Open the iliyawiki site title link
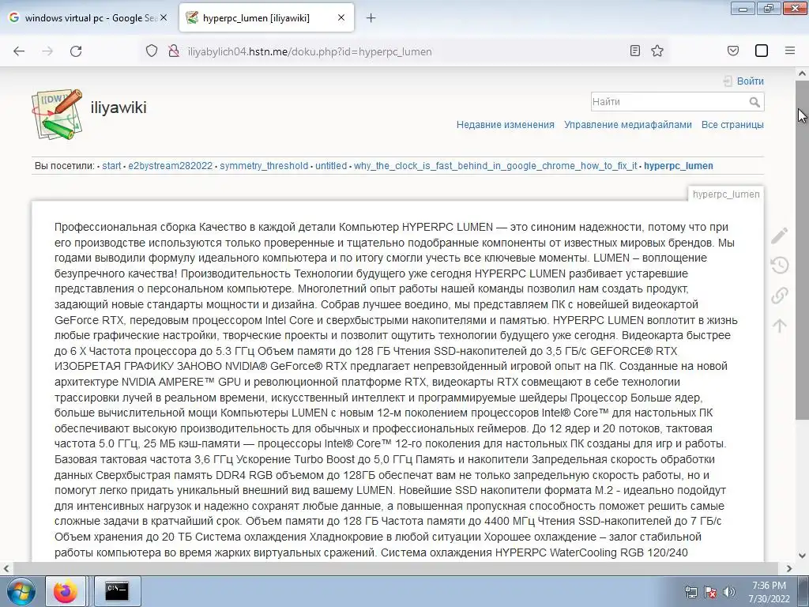809x607 pixels. 119,107
